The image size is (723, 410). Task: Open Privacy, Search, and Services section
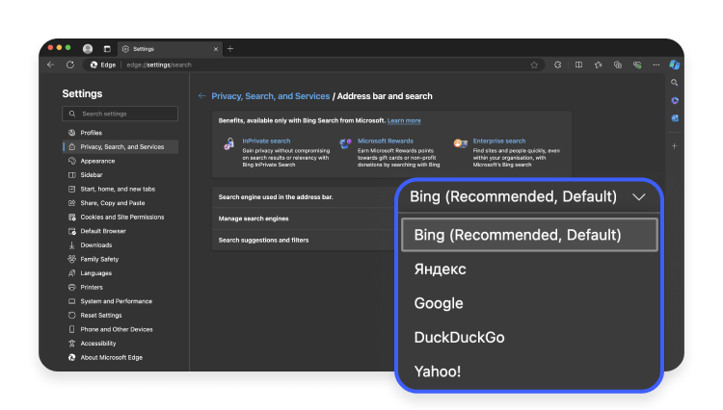tap(120, 147)
